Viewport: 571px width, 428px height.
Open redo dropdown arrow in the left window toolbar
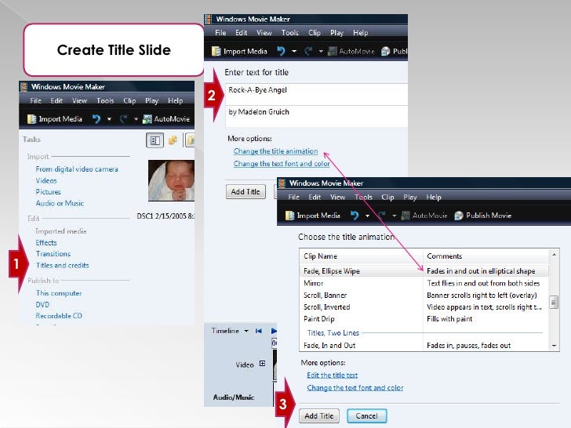tap(136, 119)
